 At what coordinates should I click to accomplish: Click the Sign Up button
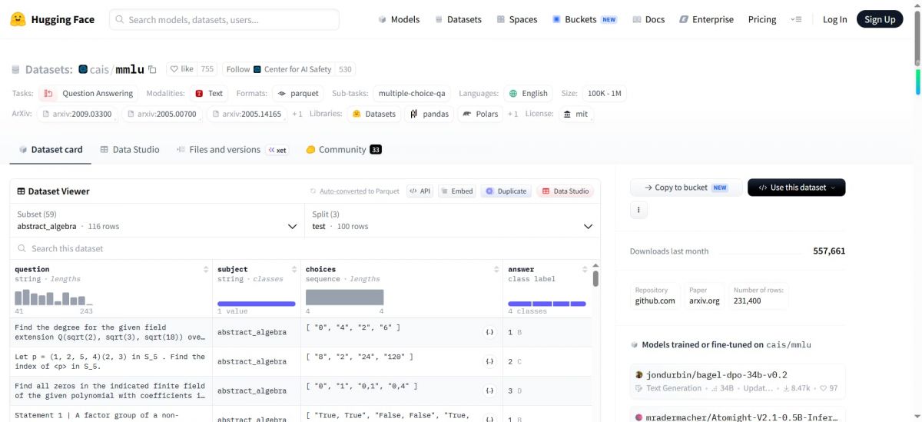tap(880, 19)
